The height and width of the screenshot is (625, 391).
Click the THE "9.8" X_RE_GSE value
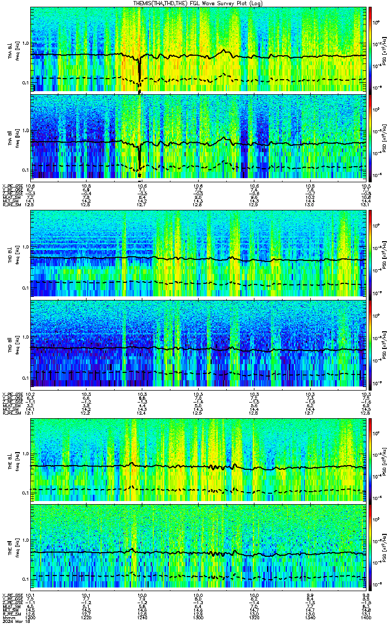(x=366, y=595)
